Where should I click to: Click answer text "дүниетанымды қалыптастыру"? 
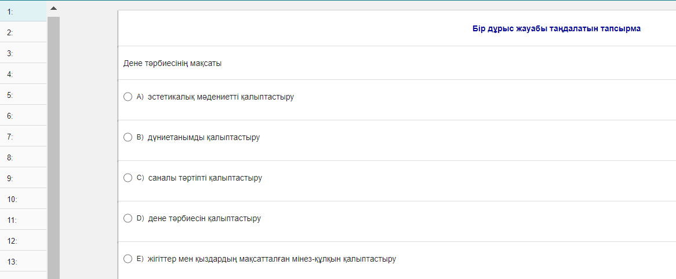(x=203, y=137)
